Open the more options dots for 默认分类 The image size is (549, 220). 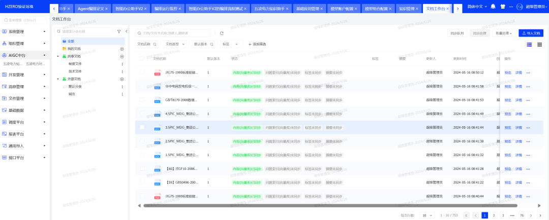tap(122, 87)
